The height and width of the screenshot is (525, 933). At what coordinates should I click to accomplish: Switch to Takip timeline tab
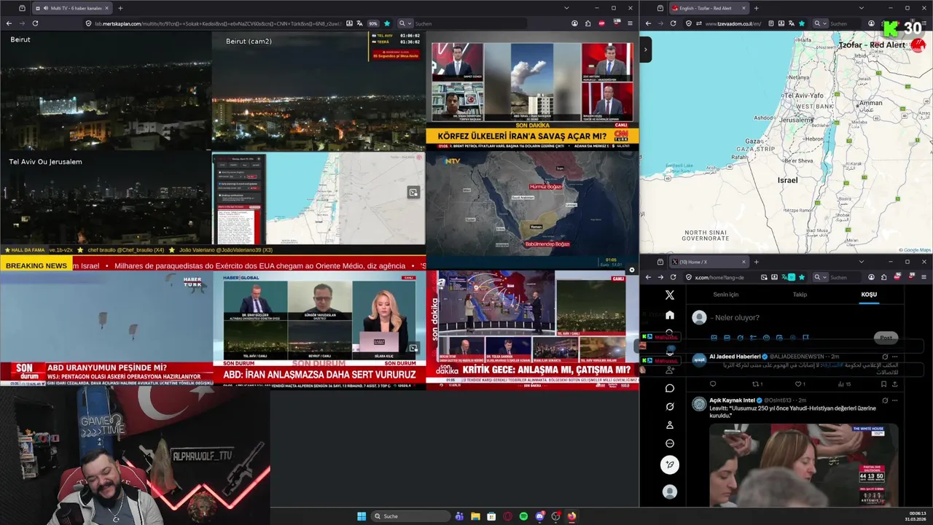[x=800, y=295]
